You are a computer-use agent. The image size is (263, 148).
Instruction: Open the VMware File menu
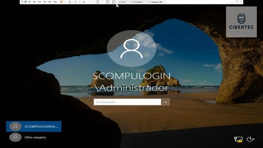click(x=29, y=2)
